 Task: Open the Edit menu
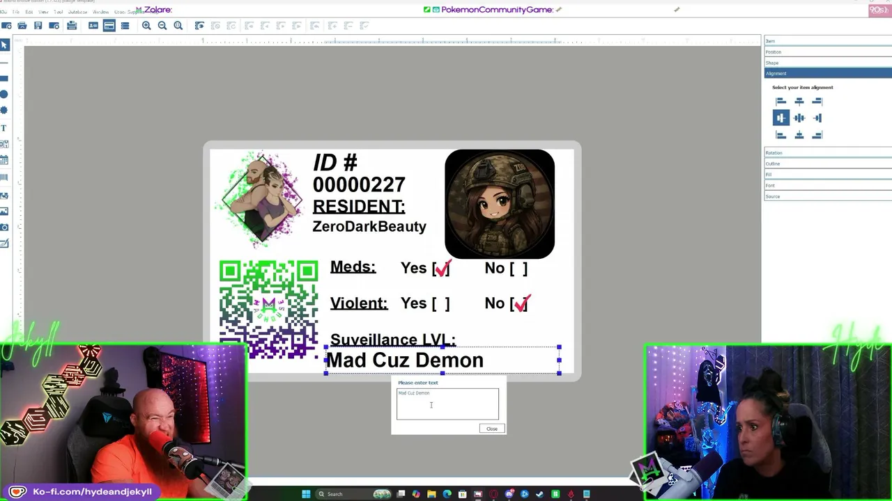tap(29, 12)
